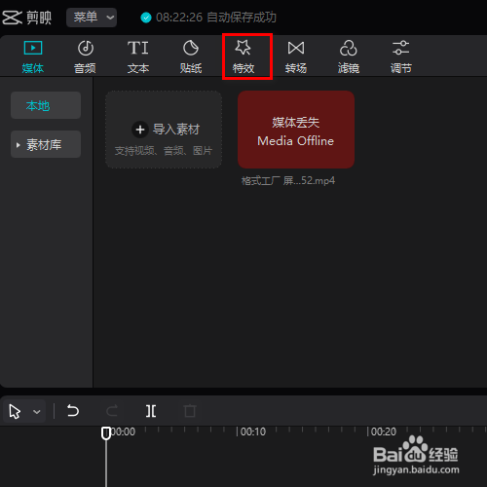Viewport: 487px width, 487px height.
Task: Click the 08:22:26 自动保存成功 status text
Action: click(216, 18)
